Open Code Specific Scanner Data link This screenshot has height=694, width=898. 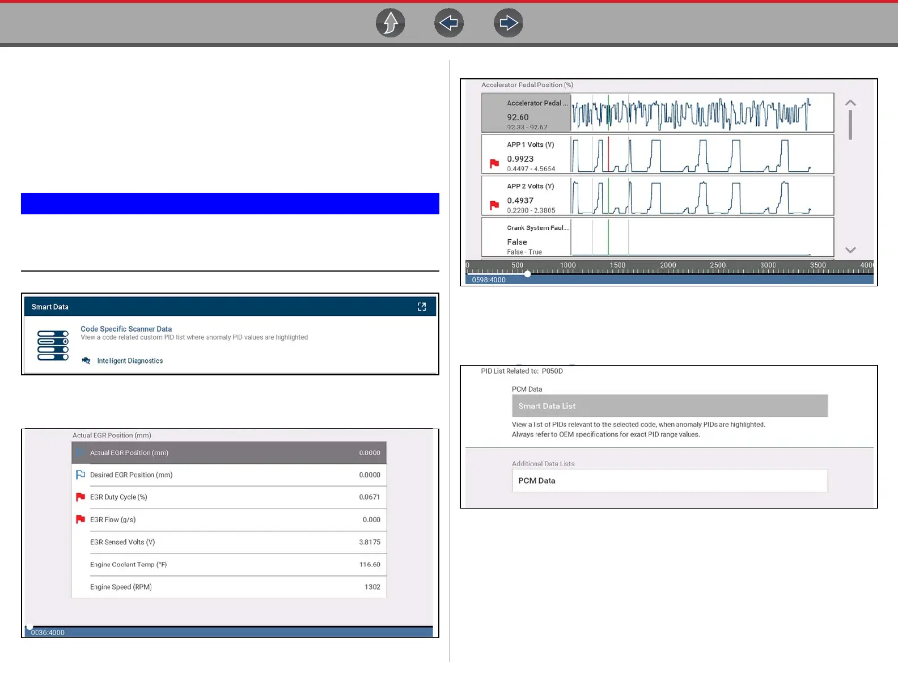click(126, 329)
